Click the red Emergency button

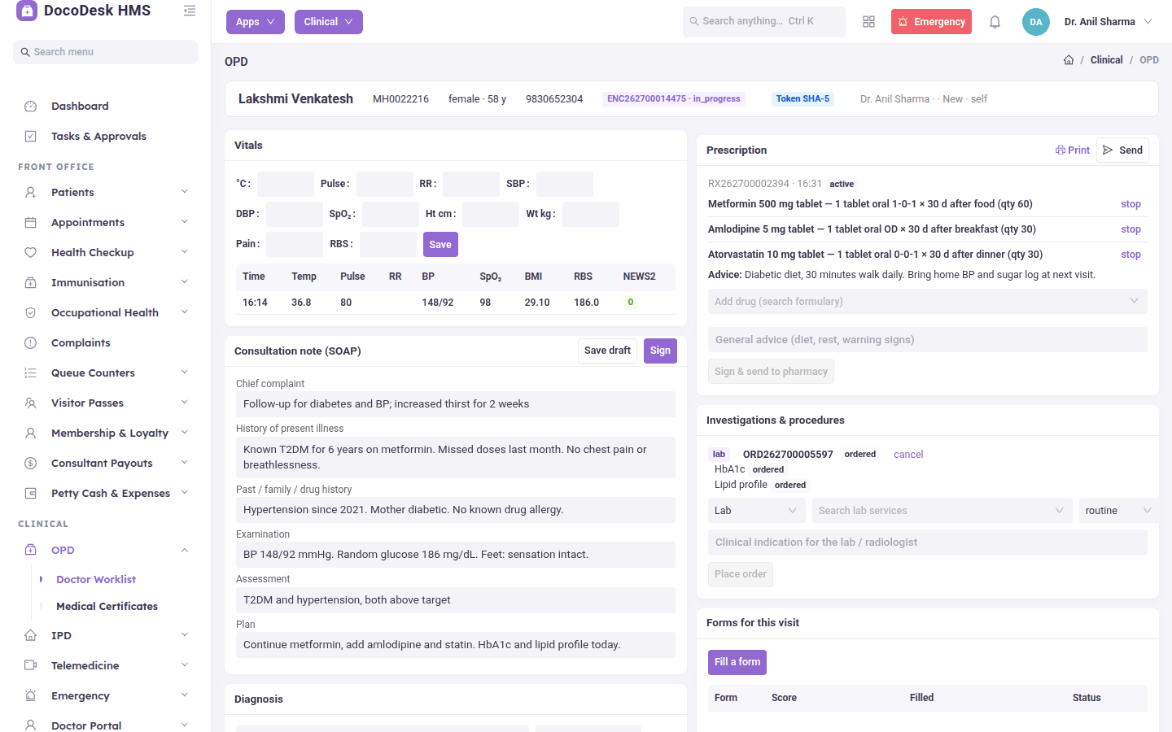click(x=931, y=22)
